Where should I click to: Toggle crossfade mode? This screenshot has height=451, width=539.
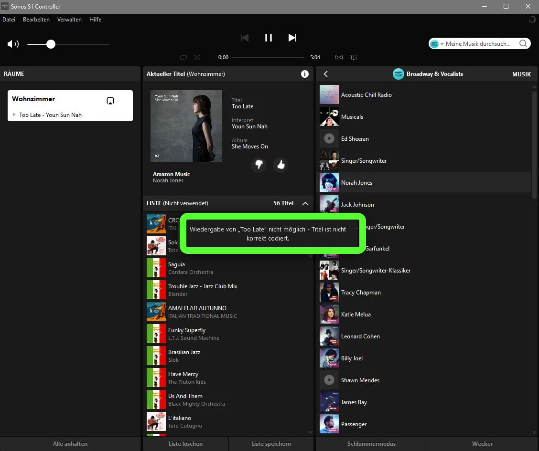(x=339, y=57)
